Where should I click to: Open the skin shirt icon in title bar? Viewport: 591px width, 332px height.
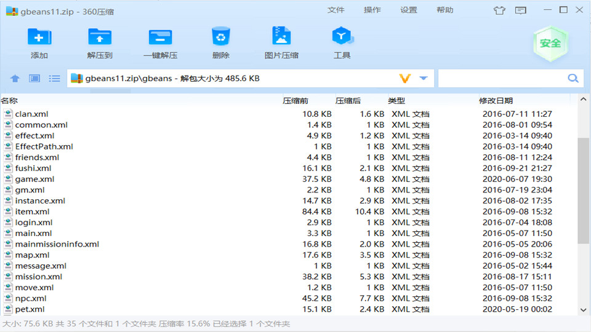[x=499, y=10]
